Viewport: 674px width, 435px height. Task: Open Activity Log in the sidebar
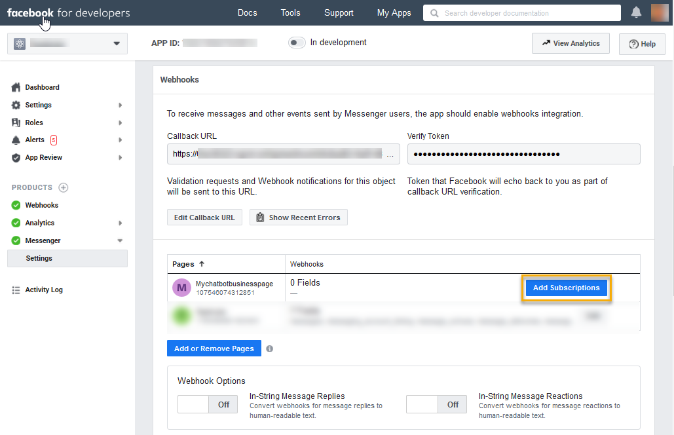[x=44, y=290]
